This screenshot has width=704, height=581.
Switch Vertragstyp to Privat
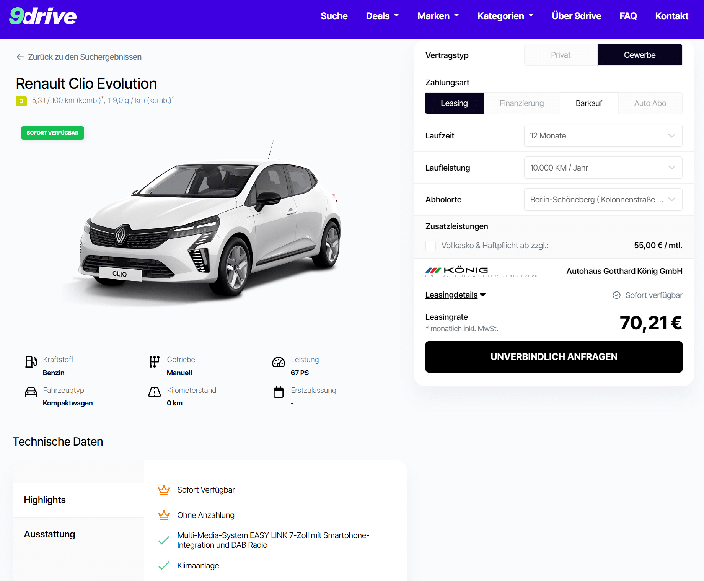click(x=561, y=55)
